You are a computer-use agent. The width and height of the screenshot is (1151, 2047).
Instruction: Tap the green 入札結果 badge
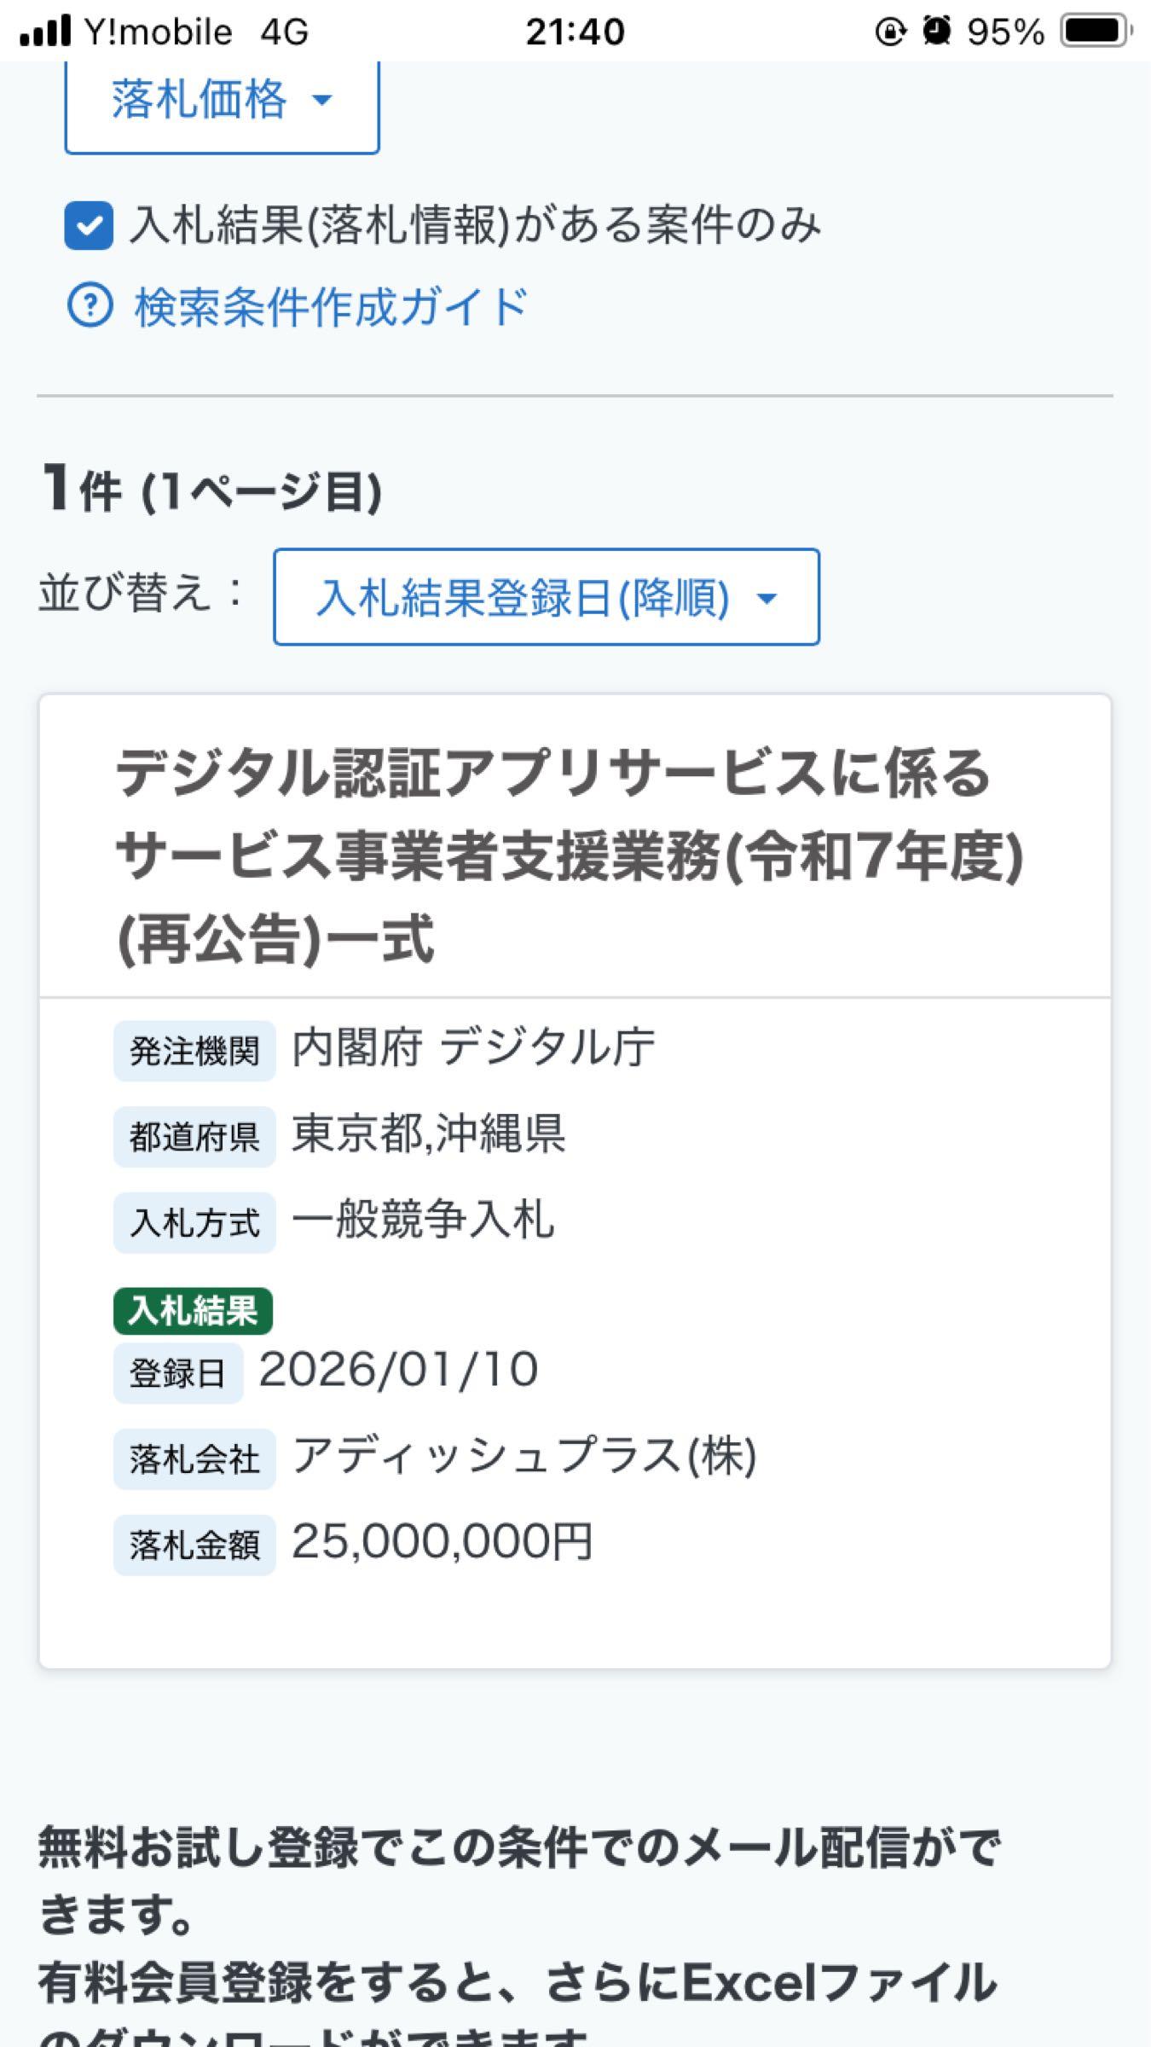192,1310
